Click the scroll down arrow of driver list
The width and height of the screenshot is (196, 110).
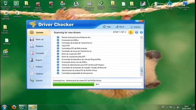(141, 75)
